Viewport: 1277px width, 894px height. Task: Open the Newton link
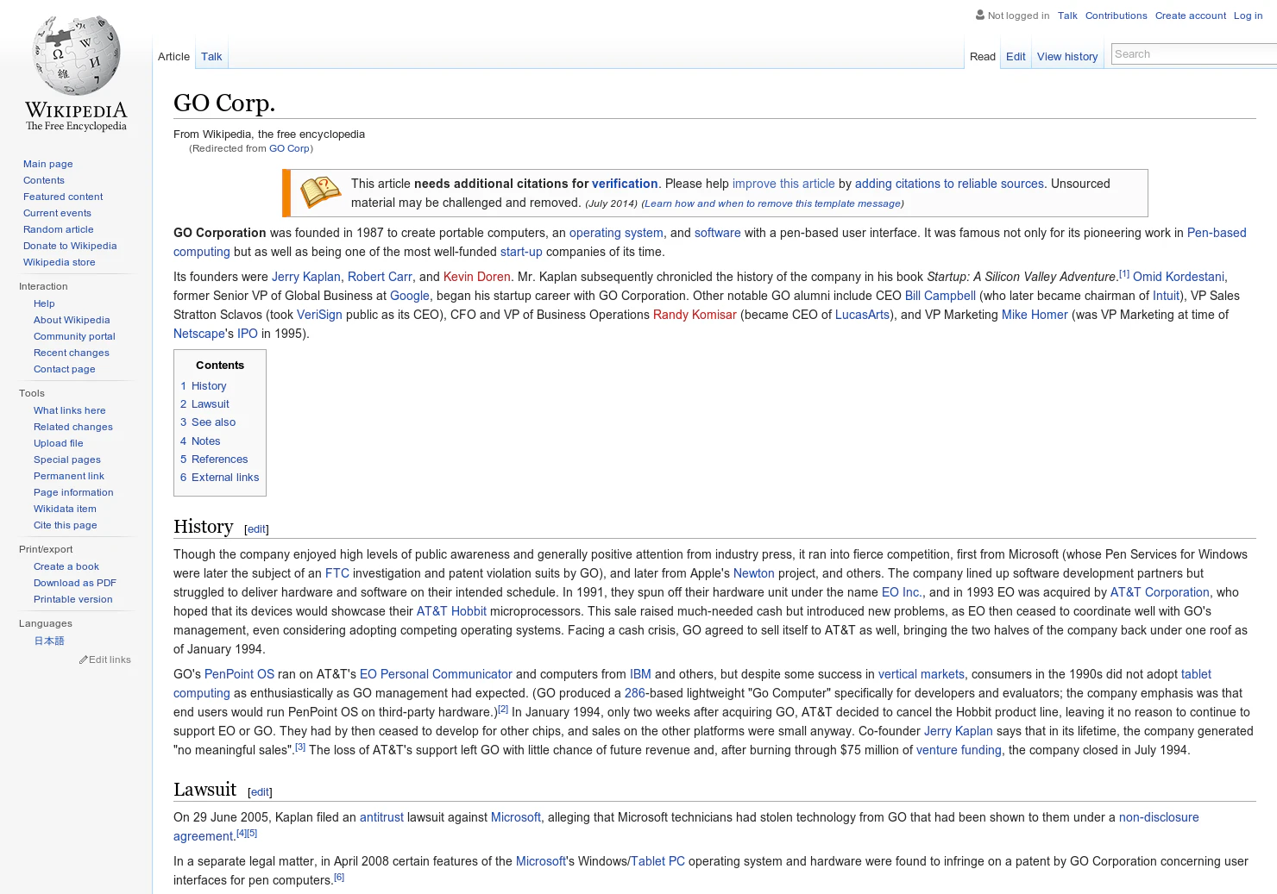pyautogui.click(x=753, y=573)
